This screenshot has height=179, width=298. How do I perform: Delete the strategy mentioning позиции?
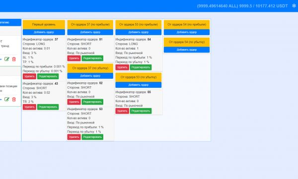[14, 99]
